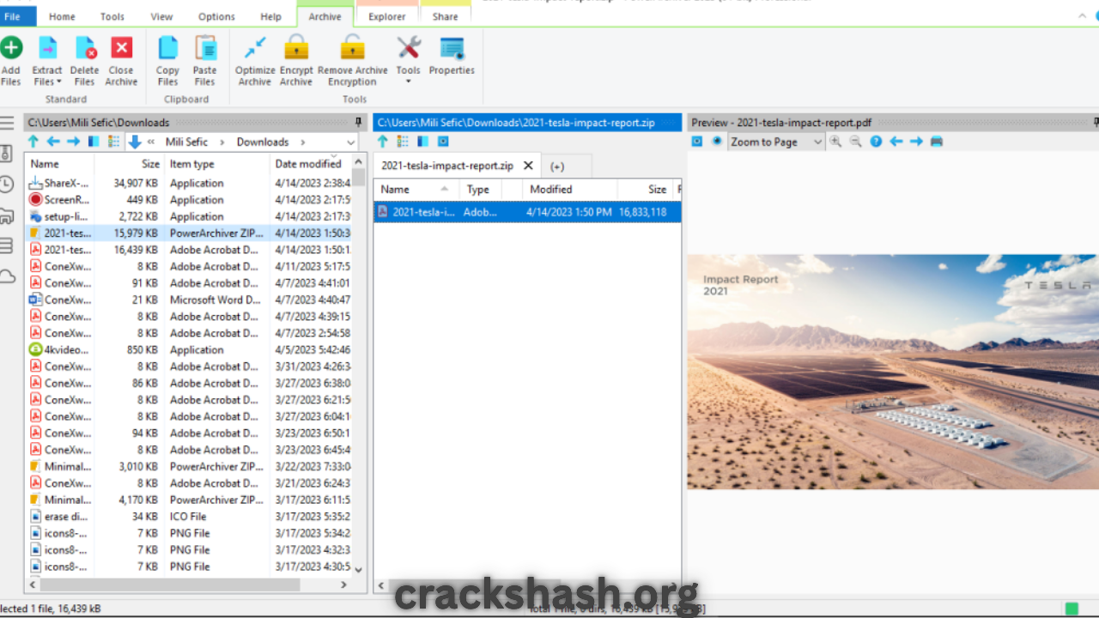Switch to the View ribbon tab
1099x618 pixels.
pyautogui.click(x=161, y=16)
